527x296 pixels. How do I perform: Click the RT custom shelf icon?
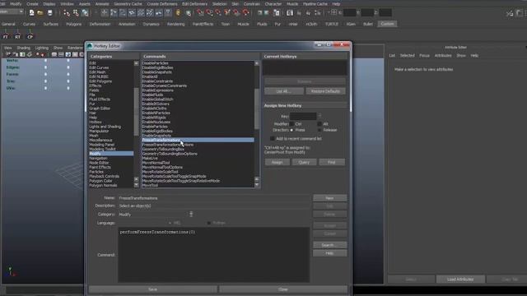(18, 35)
